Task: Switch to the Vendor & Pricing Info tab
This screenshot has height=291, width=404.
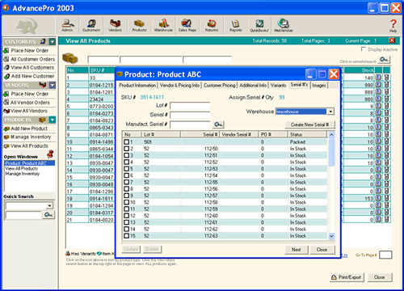Action: 179,85
